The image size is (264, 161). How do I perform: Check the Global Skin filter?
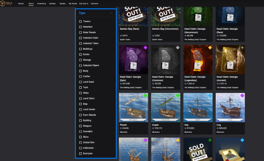click(81, 143)
